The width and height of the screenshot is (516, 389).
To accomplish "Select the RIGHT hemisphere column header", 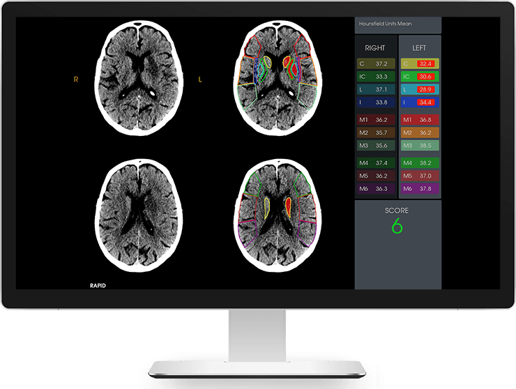I will (375, 48).
